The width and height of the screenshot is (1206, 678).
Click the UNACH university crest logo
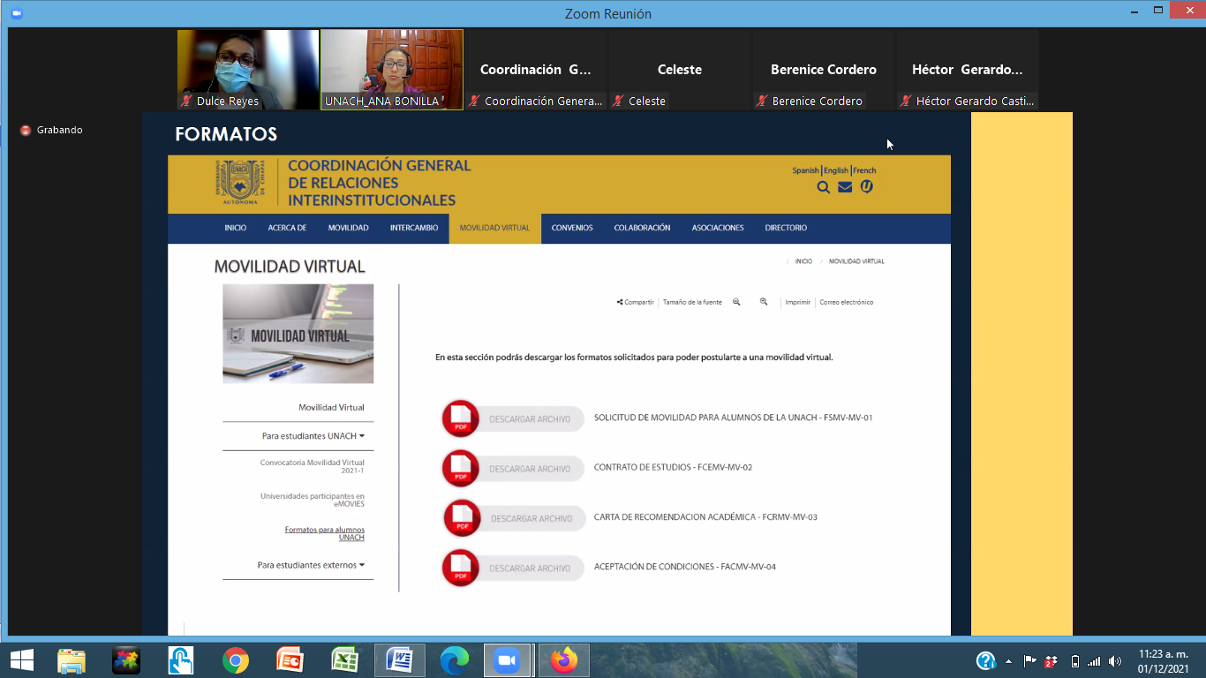[x=240, y=180]
